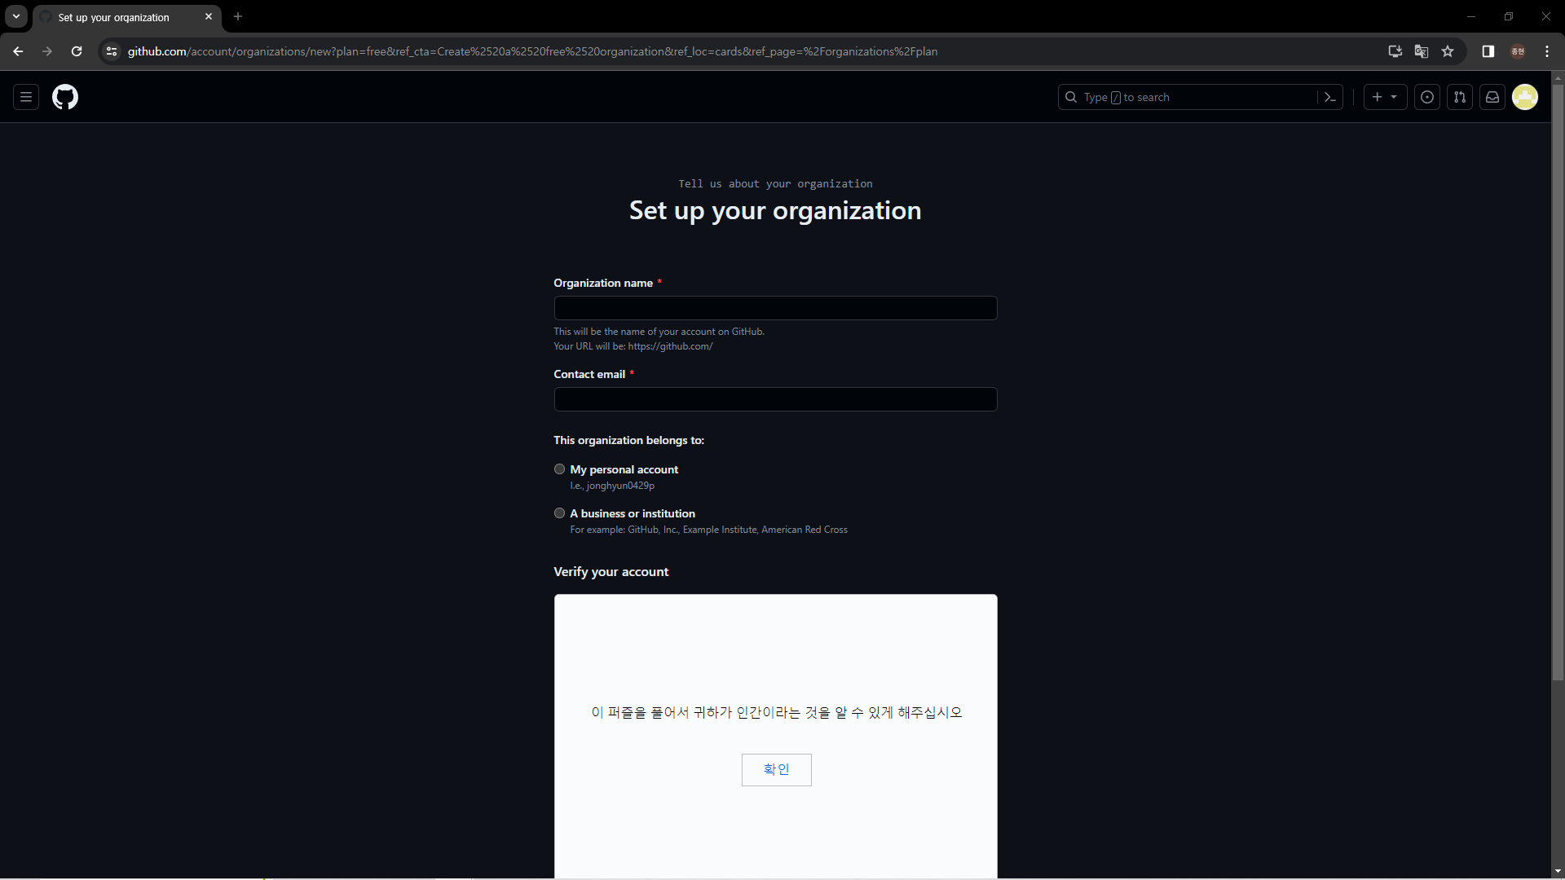The width and height of the screenshot is (1565, 880).
Task: Open a new browser tab
Action: pyautogui.click(x=238, y=16)
